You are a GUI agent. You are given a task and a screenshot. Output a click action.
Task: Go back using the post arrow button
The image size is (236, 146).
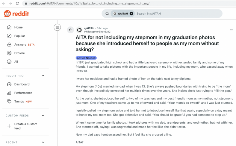pyautogui.click(x=70, y=30)
